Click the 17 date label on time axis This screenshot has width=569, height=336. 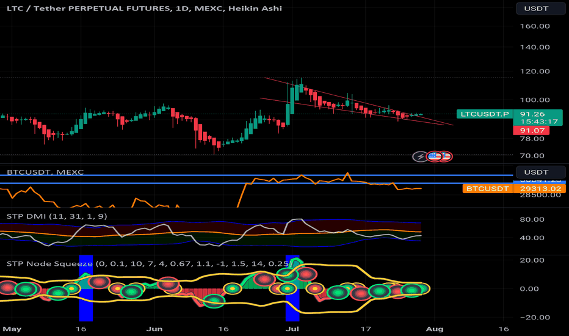click(366, 329)
